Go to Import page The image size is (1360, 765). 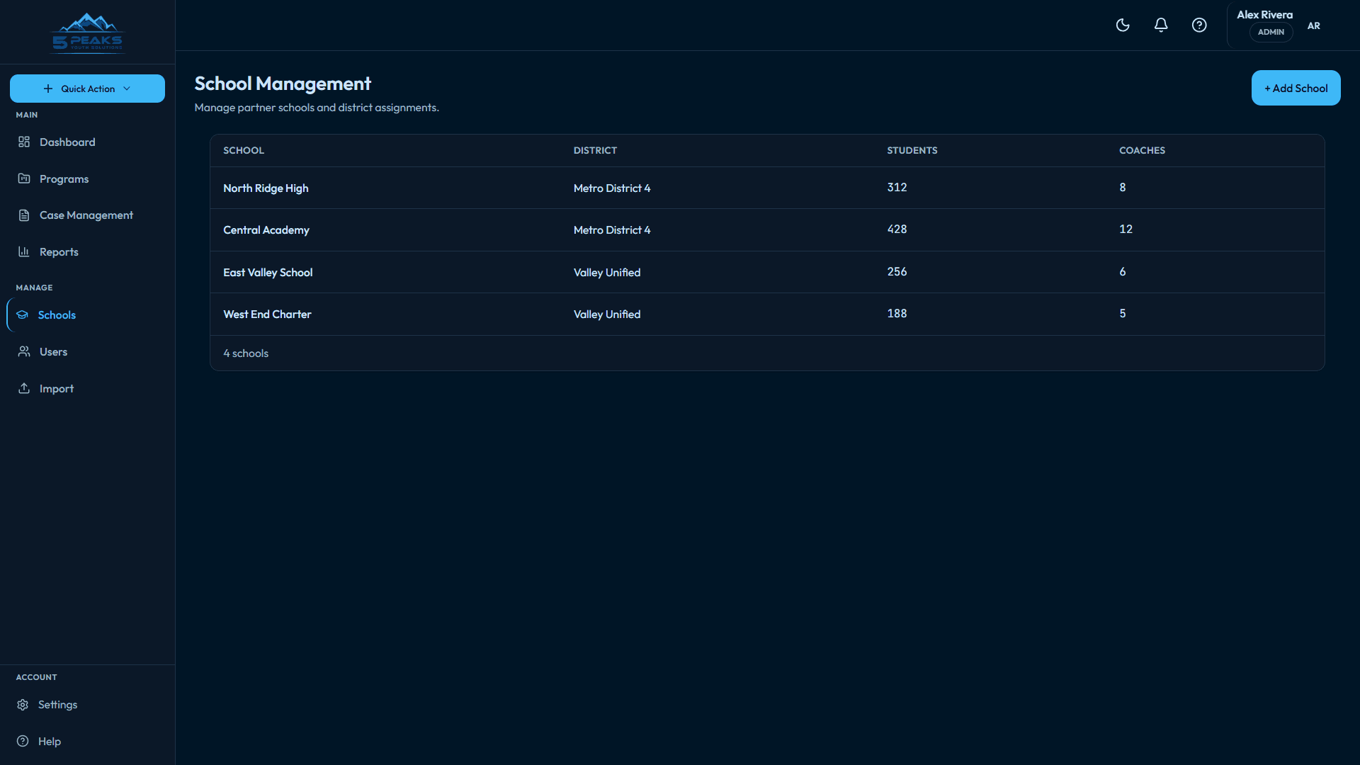tap(87, 388)
